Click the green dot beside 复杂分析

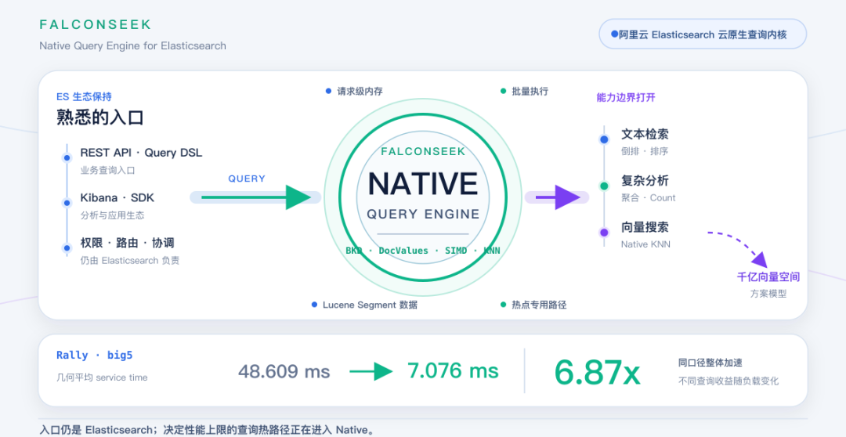click(x=604, y=186)
